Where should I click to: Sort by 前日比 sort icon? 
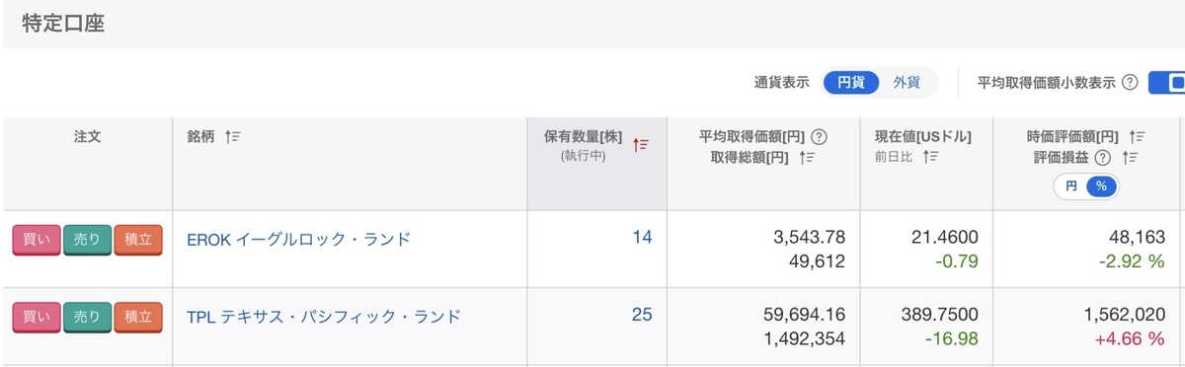point(929,157)
